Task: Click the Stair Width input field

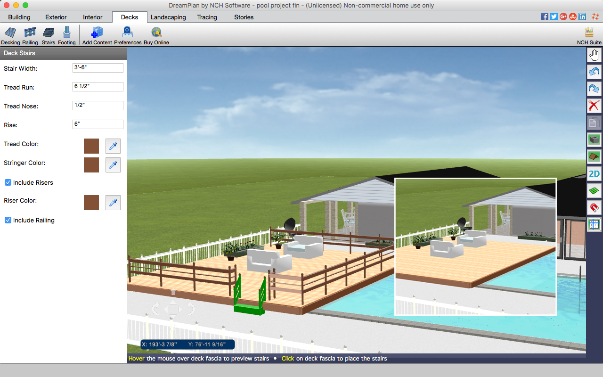Action: click(x=98, y=68)
